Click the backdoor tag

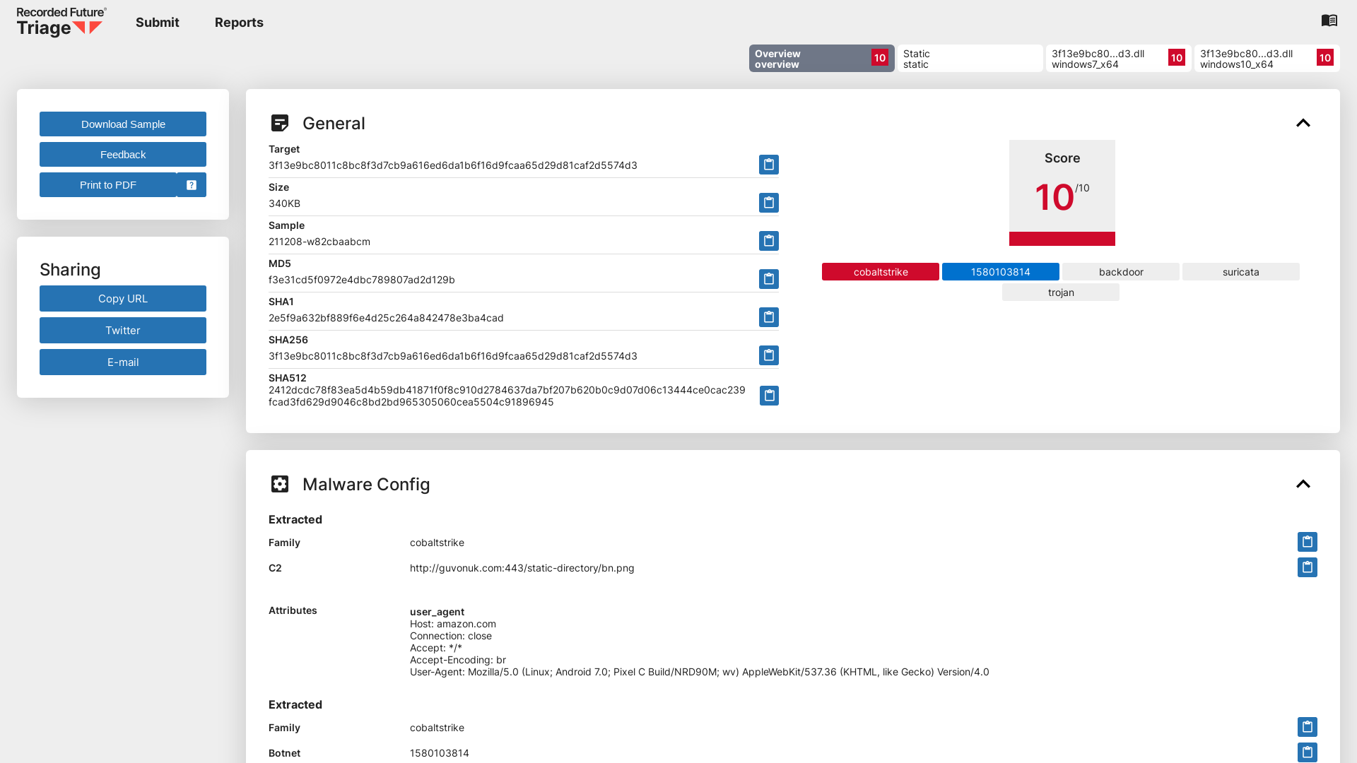1121,272
